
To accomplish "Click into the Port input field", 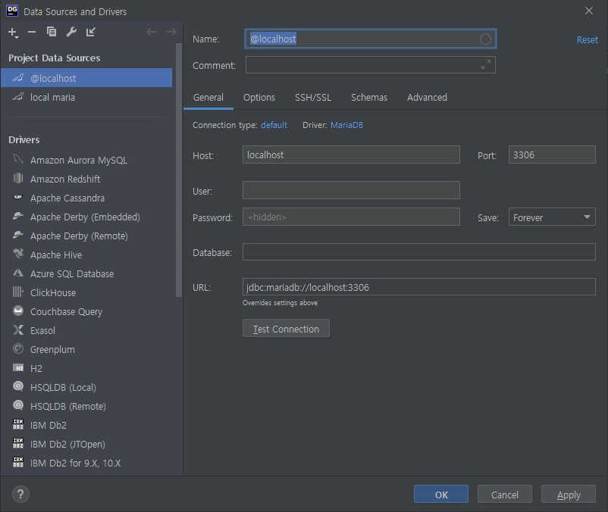I will 552,155.
